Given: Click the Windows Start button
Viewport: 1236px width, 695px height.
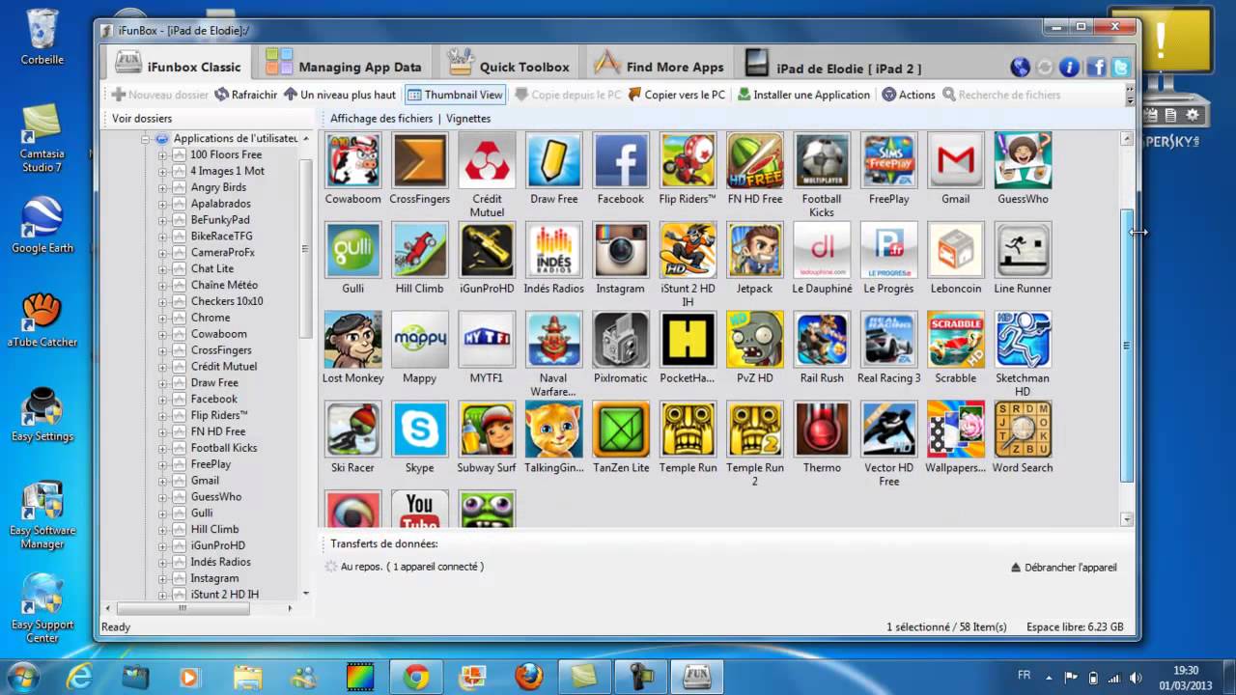Looking at the screenshot, I should 21,676.
